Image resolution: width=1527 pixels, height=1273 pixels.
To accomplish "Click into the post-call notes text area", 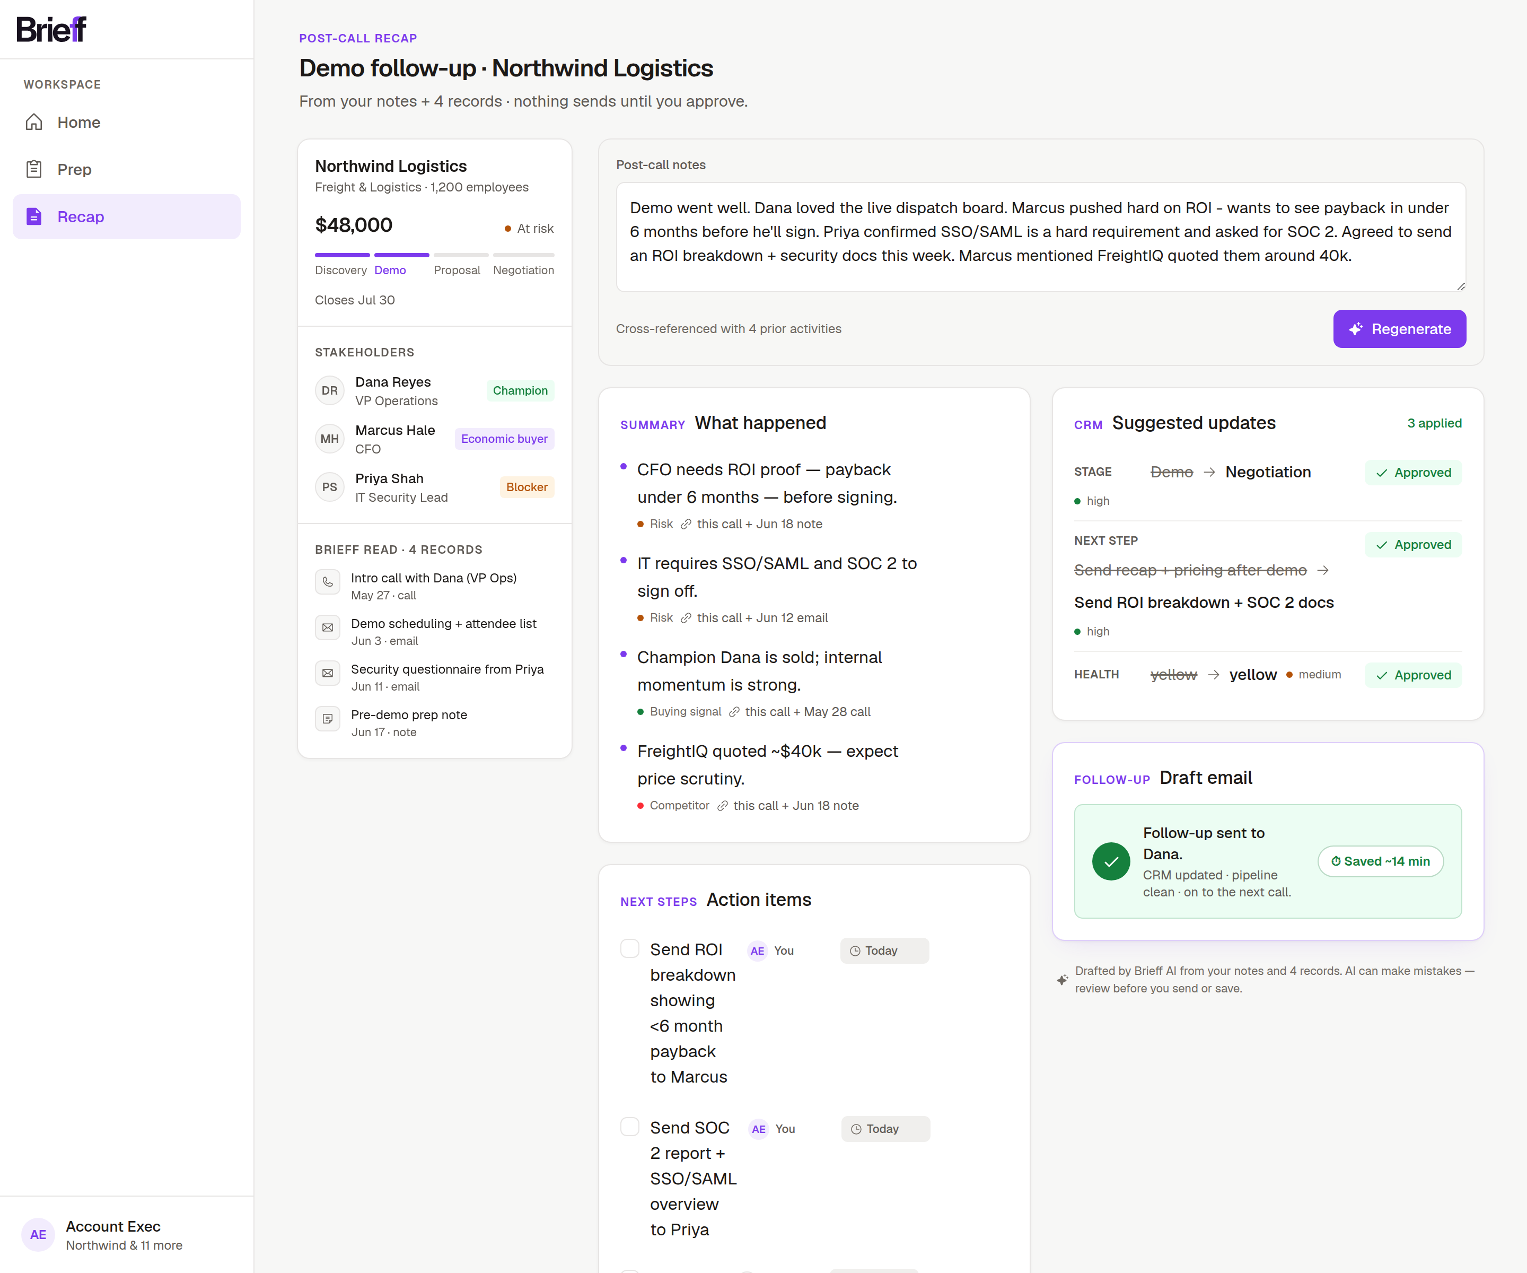I will pyautogui.click(x=1041, y=237).
